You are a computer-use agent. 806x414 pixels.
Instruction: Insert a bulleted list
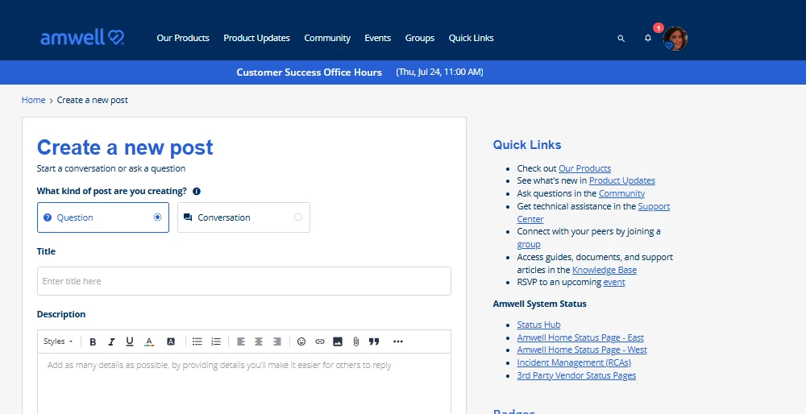pyautogui.click(x=197, y=342)
